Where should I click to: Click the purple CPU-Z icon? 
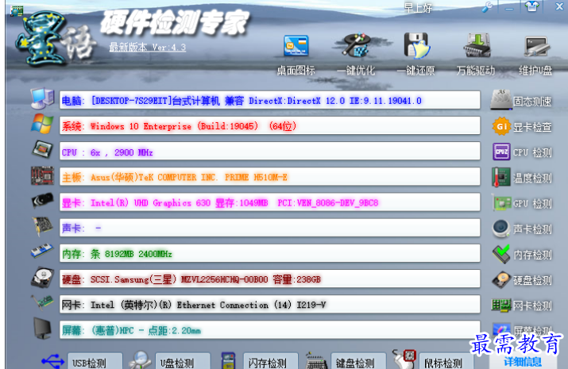pyautogui.click(x=501, y=152)
